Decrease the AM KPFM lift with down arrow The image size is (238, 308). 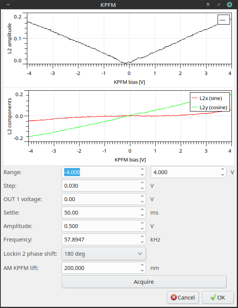tap(142, 271)
